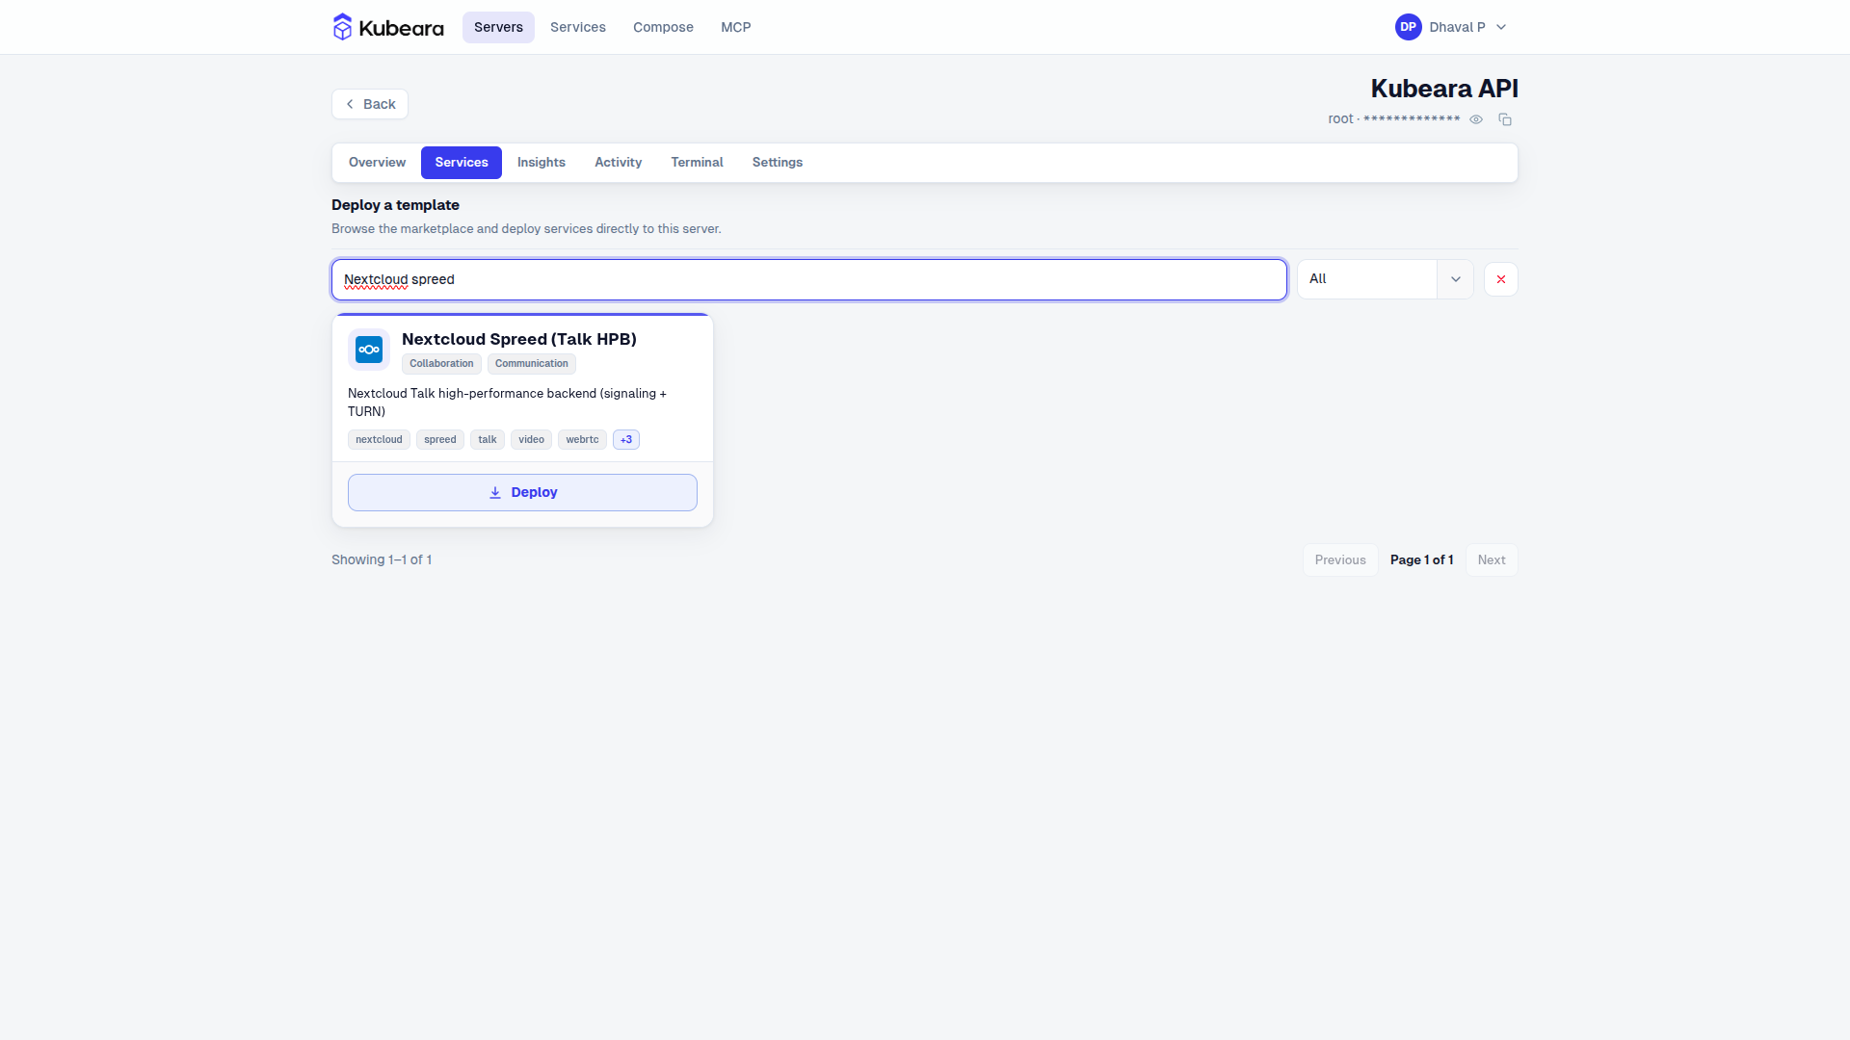Reveal the root password with eye icon

pyautogui.click(x=1476, y=119)
